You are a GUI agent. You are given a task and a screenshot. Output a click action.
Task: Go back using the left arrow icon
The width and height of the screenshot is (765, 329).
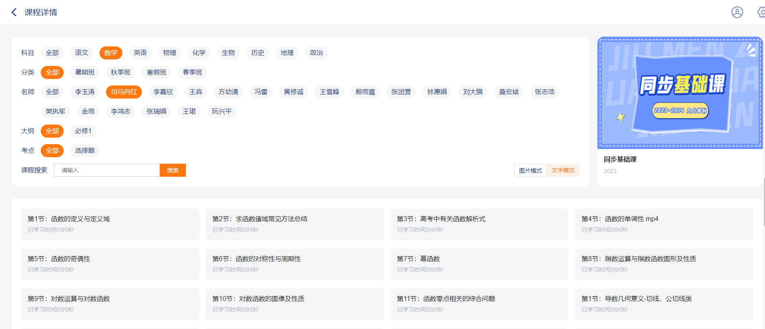[14, 12]
